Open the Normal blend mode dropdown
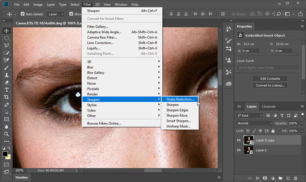The image size is (306, 182). (x=254, y=123)
